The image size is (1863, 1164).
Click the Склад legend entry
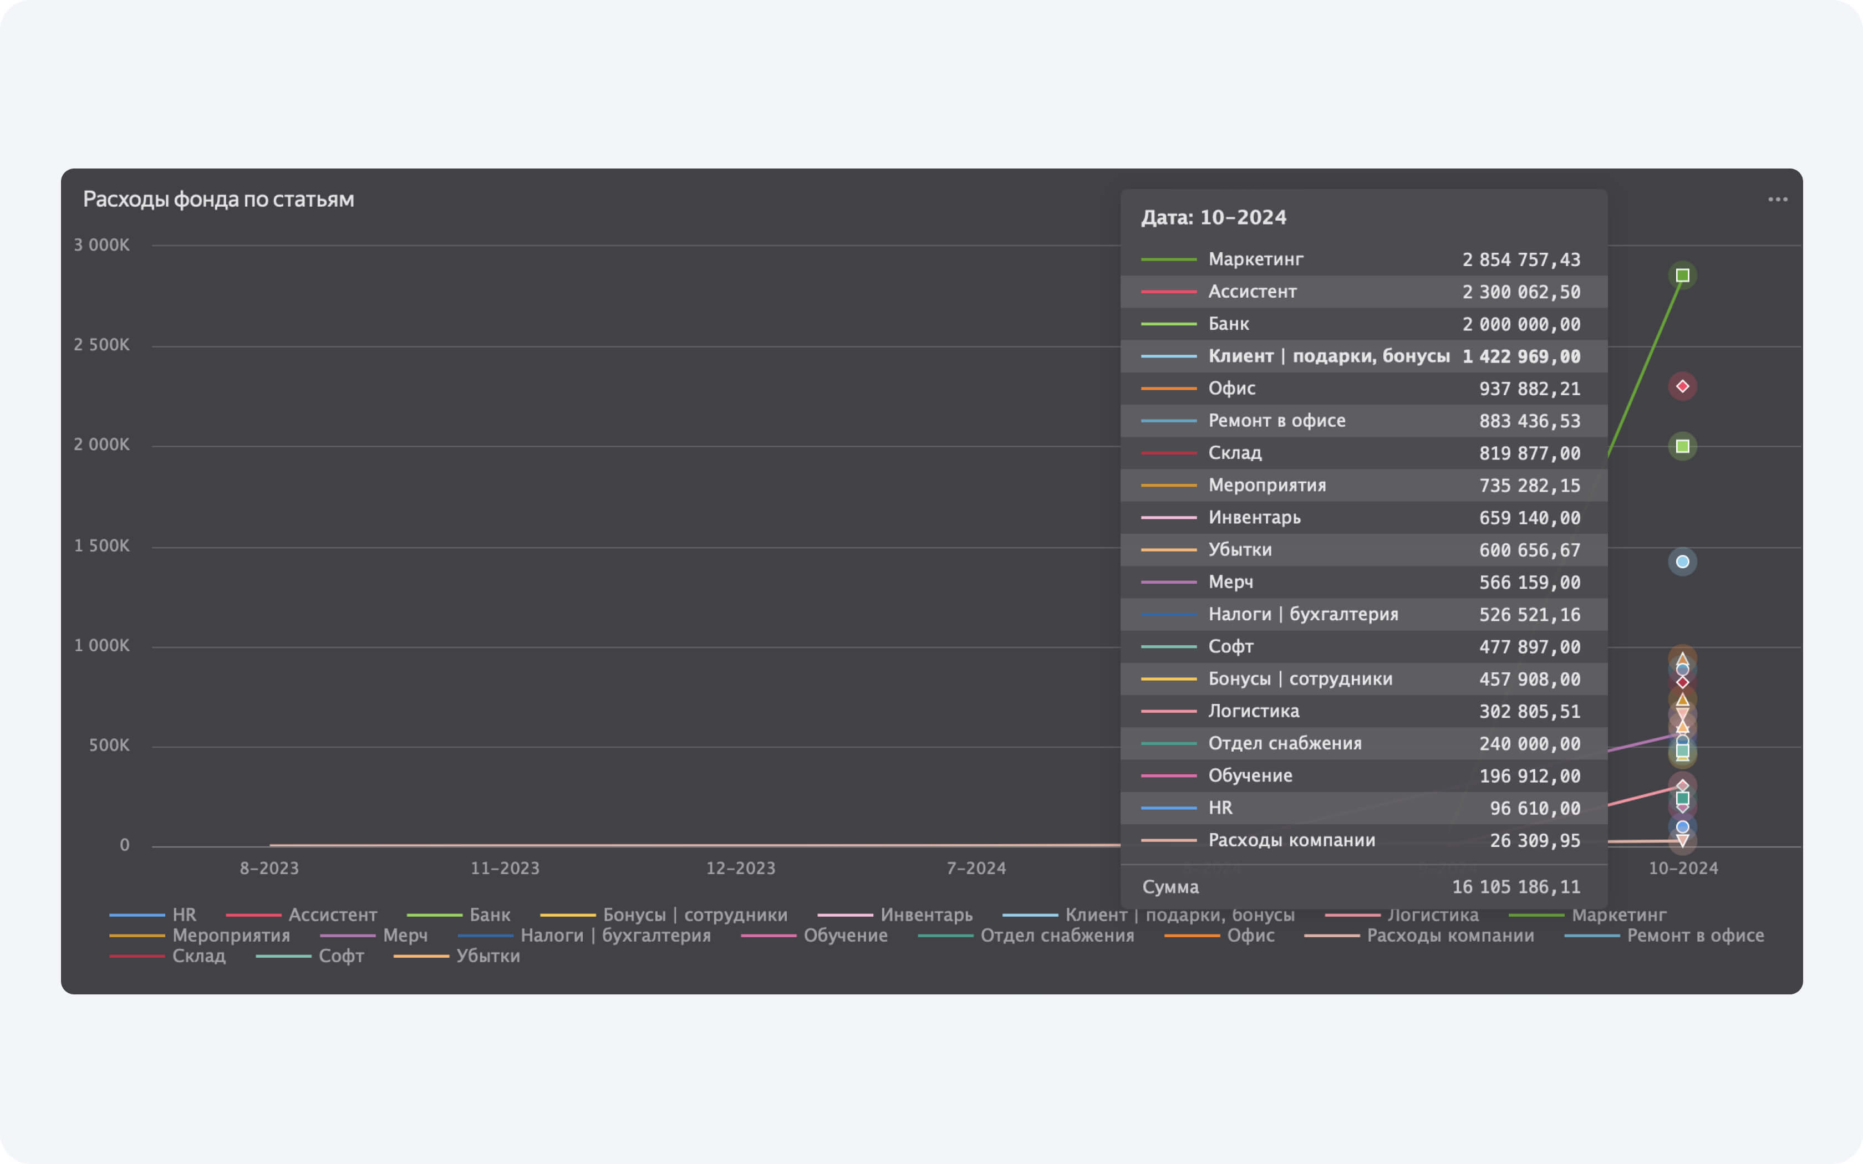click(198, 956)
